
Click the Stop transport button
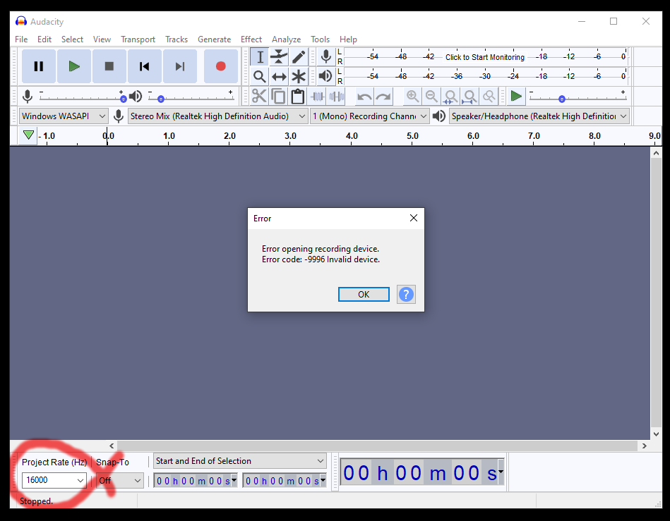coord(109,66)
